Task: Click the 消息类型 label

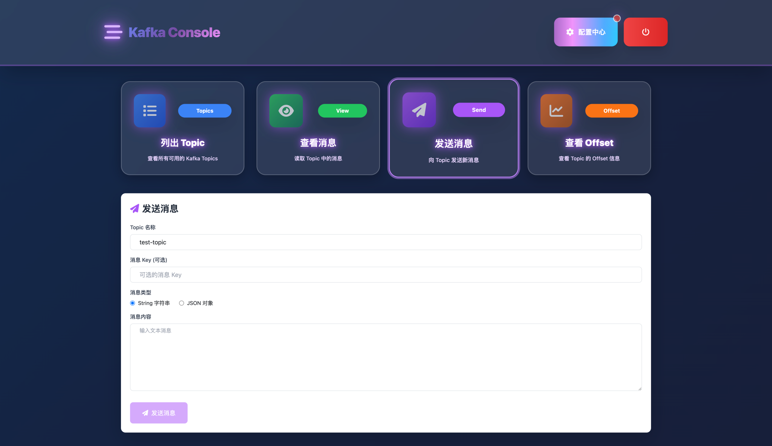Action: (141, 292)
